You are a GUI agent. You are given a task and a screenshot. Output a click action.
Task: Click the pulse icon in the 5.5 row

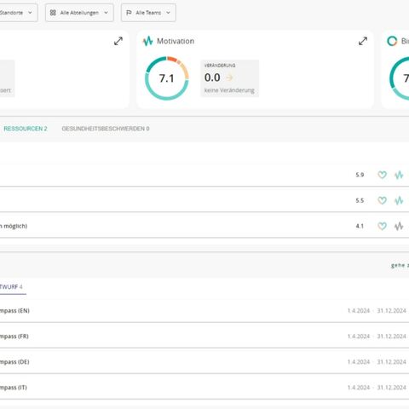(x=399, y=200)
